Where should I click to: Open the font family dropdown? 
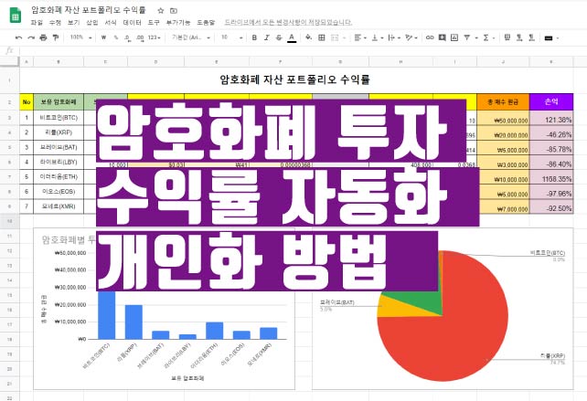pos(191,37)
